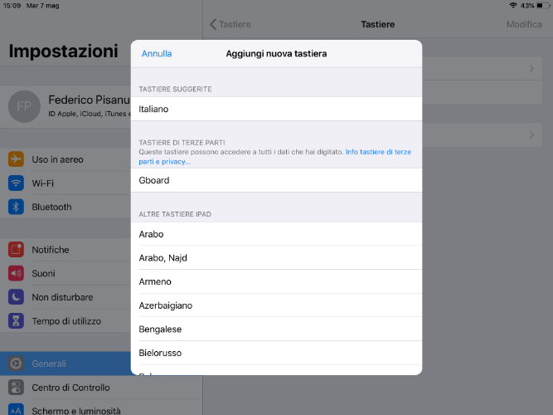
Task: Add the Gboard third-party keyboard
Action: pyautogui.click(x=276, y=180)
